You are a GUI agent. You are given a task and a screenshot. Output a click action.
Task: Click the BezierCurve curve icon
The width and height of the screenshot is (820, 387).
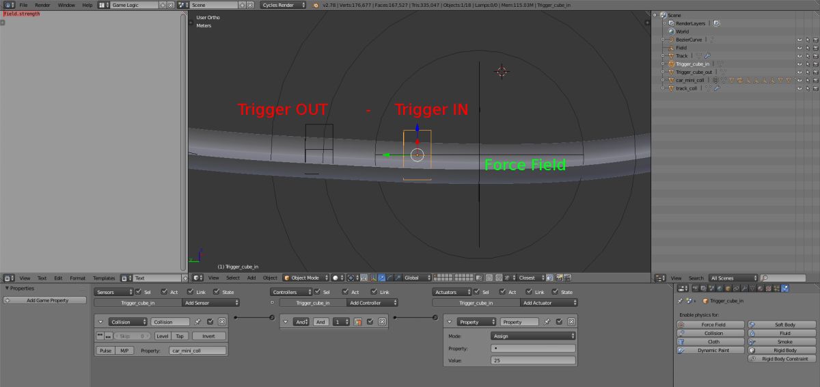coord(671,40)
